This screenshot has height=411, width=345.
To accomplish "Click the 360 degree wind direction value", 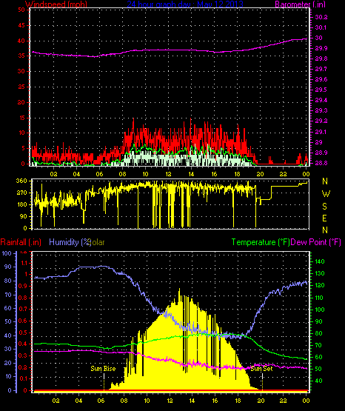I will tap(21, 181).
